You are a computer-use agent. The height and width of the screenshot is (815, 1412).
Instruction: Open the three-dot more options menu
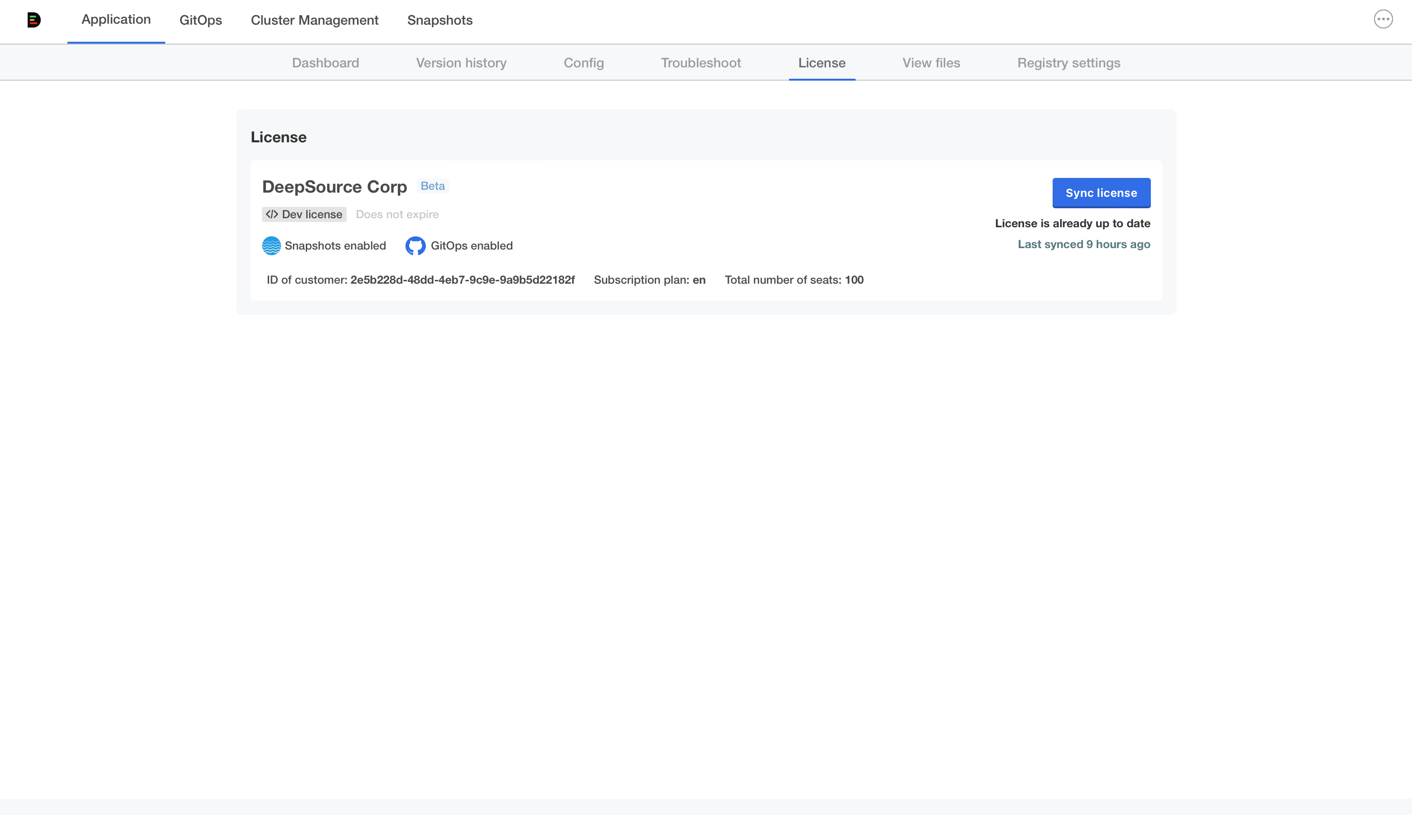coord(1383,19)
